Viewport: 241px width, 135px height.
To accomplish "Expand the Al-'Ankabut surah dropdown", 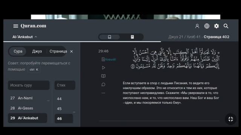I will tap(25, 37).
